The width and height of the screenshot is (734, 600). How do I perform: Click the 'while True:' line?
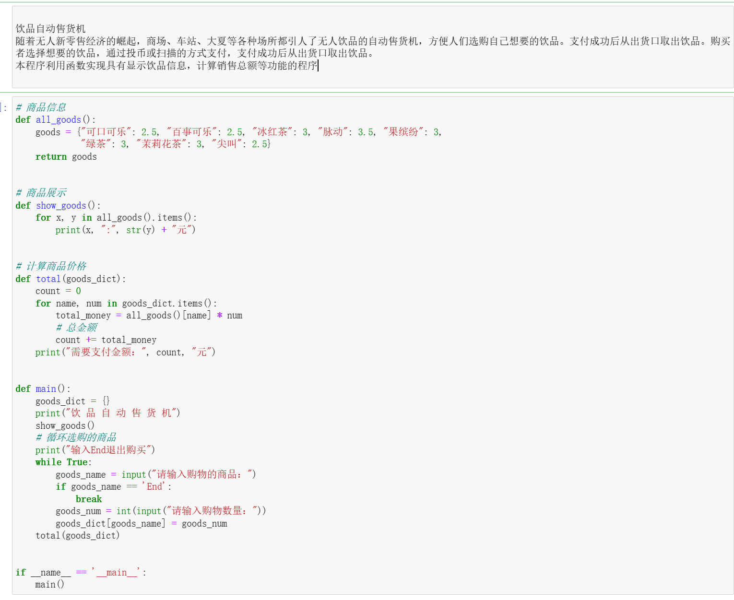(x=63, y=462)
